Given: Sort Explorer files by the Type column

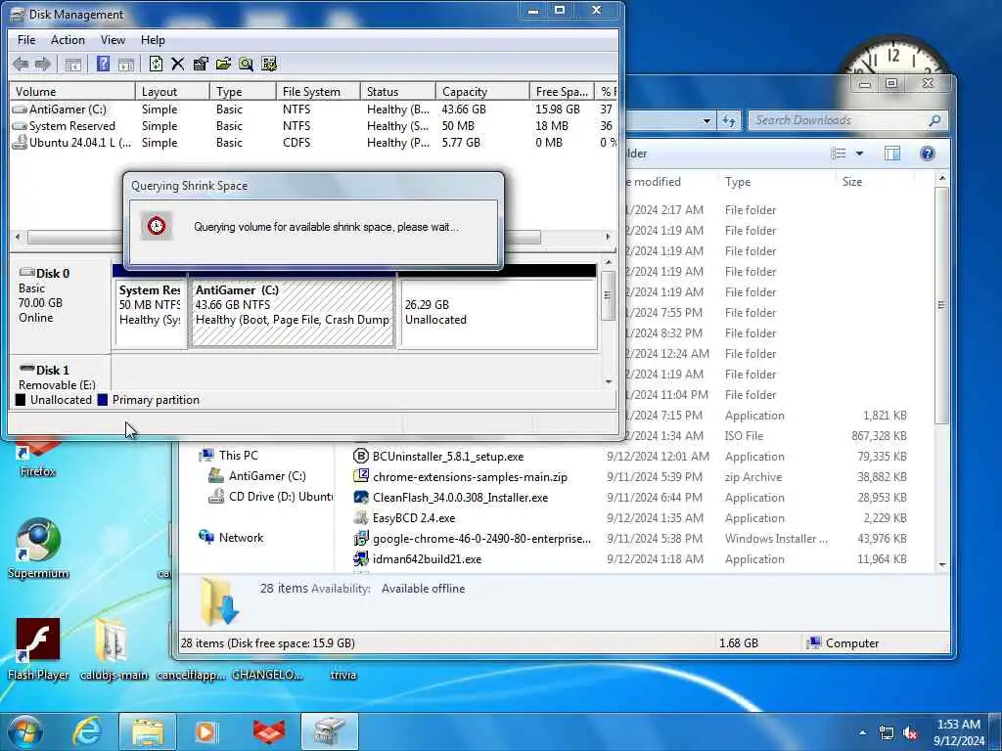Looking at the screenshot, I should (x=776, y=182).
